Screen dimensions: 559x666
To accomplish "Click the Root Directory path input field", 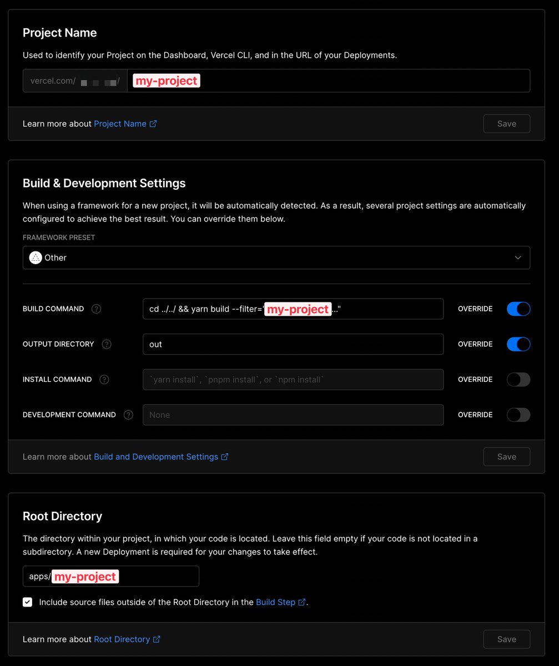I will click(x=111, y=576).
